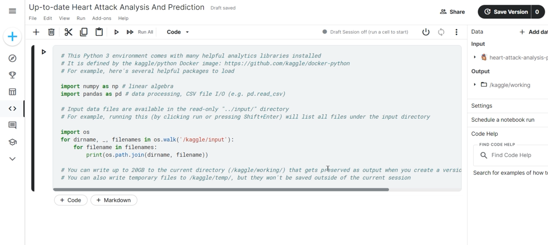Viewport: 548px width, 245px height.
Task: Toggle the session power button
Action: tap(426, 32)
